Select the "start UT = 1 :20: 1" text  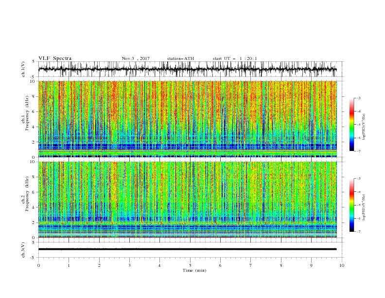[235, 58]
